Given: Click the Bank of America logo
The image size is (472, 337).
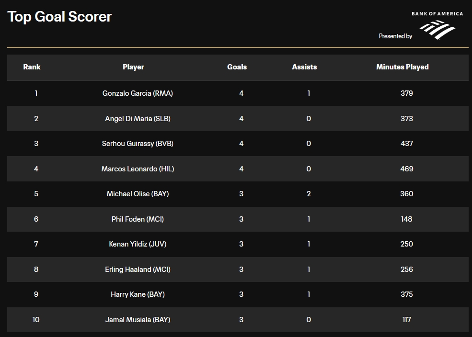Looking at the screenshot, I should [437, 27].
